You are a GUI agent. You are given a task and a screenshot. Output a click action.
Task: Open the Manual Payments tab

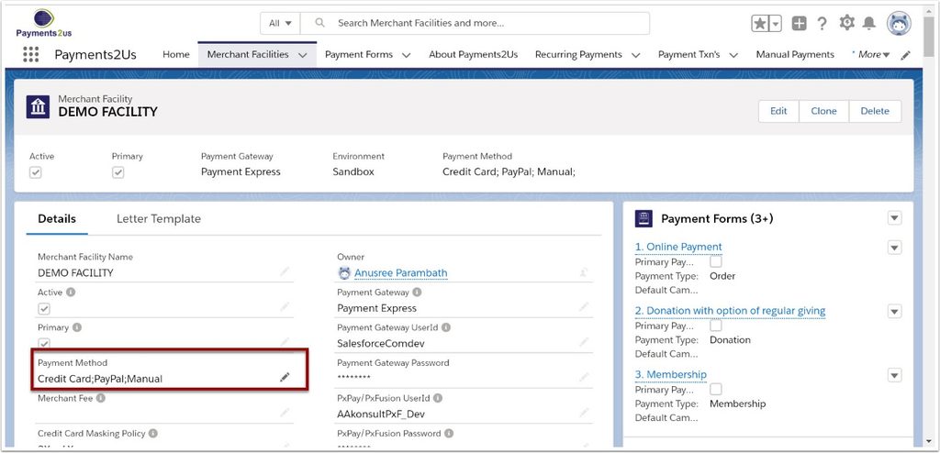pos(795,54)
